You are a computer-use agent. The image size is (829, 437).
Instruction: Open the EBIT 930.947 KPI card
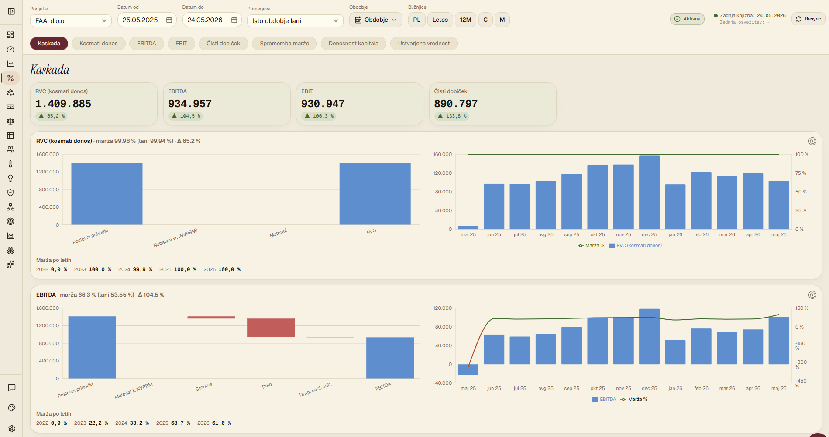click(360, 104)
